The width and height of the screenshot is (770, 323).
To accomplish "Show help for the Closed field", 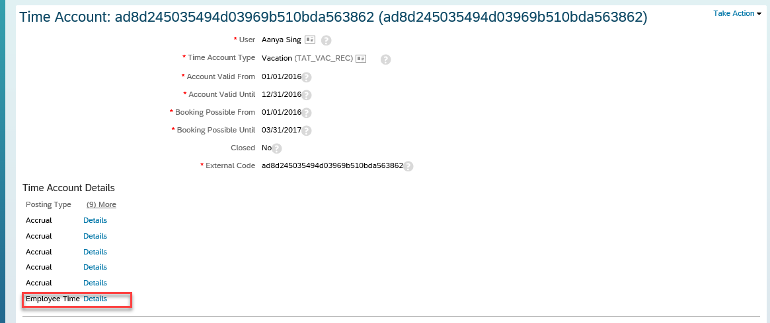I will [276, 148].
